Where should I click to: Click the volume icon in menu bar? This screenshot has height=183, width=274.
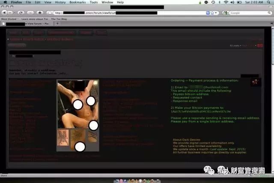[233, 2]
